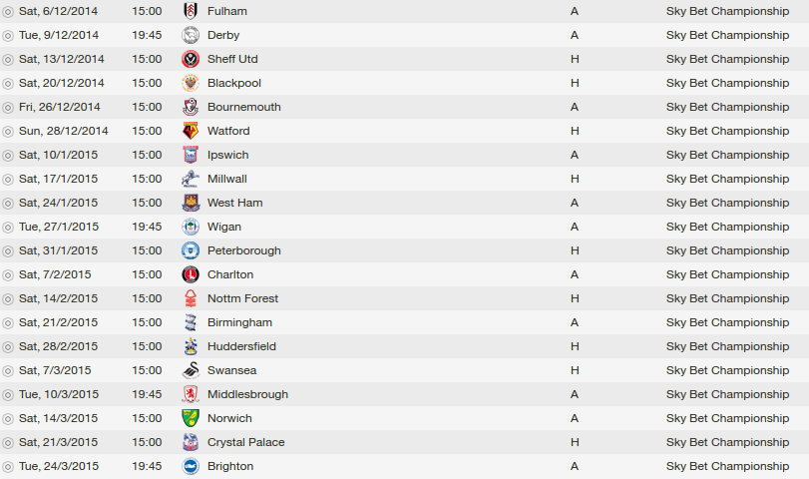The width and height of the screenshot is (809, 479).
Task: Click the Sheff Utd crest icon
Action: [190, 59]
